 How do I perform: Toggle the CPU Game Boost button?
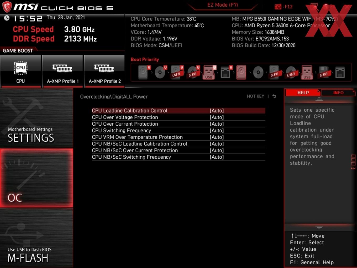click(x=20, y=71)
